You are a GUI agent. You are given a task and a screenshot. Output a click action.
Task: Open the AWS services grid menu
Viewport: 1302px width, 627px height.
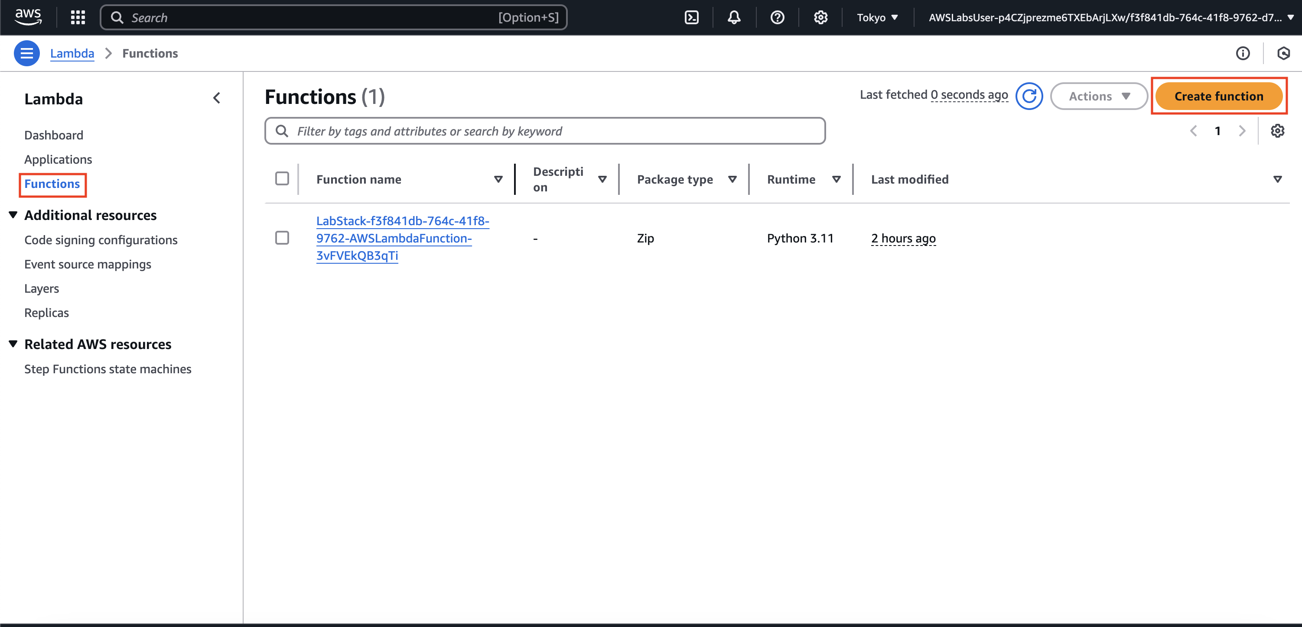tap(78, 18)
